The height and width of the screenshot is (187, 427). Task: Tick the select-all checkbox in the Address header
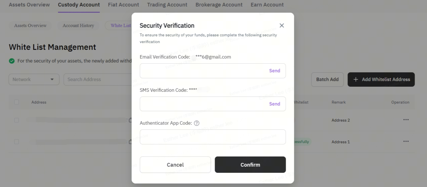coord(16,102)
